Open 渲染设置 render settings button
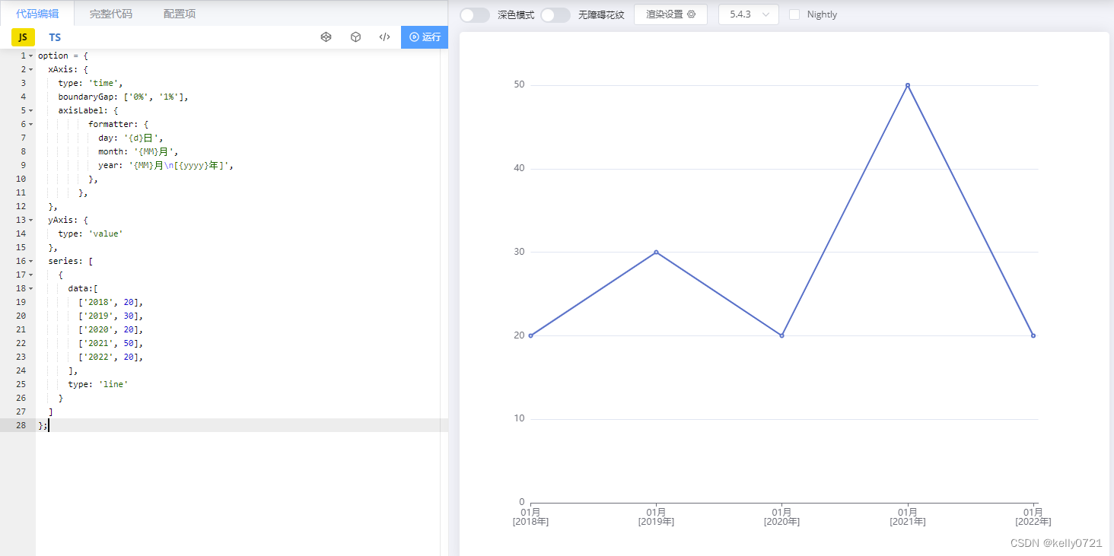Image resolution: width=1114 pixels, height=556 pixels. (x=670, y=14)
